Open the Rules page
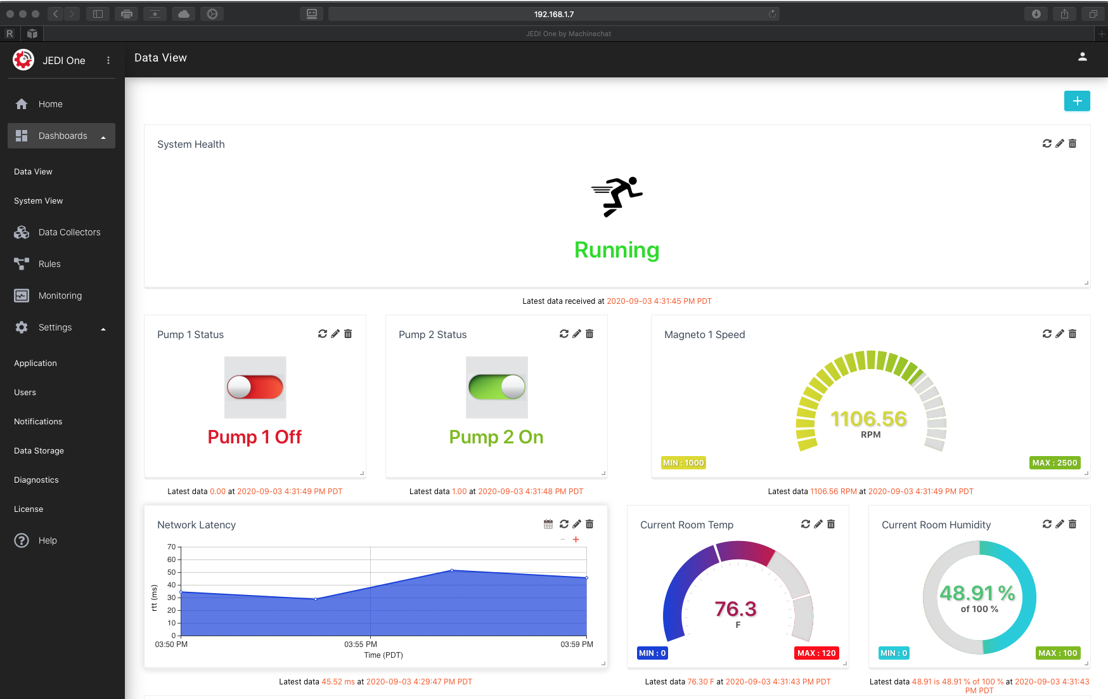The height and width of the screenshot is (699, 1108). [x=61, y=264]
